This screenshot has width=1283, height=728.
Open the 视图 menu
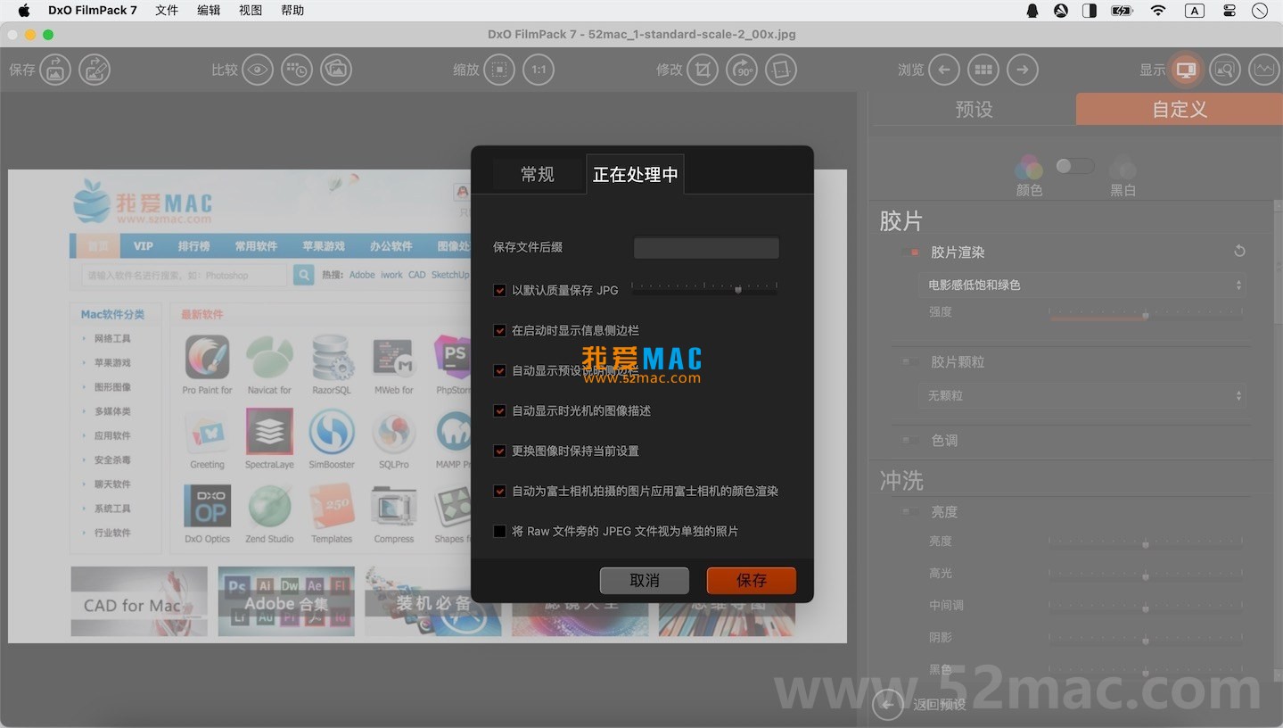tap(251, 11)
